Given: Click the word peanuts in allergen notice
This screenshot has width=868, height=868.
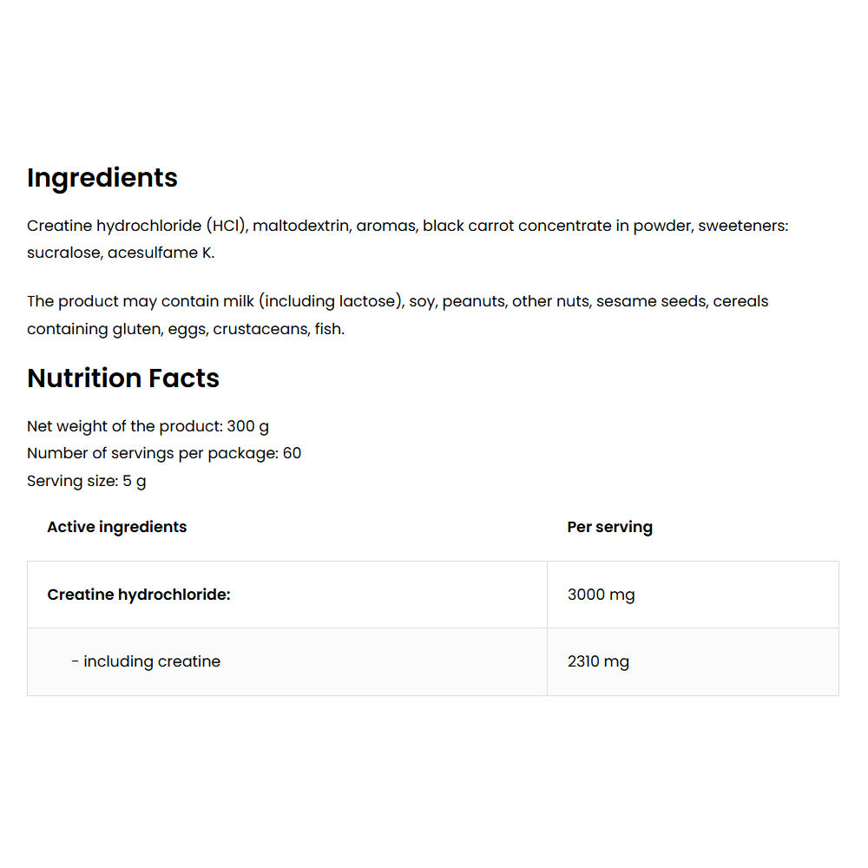Looking at the screenshot, I should [x=472, y=302].
